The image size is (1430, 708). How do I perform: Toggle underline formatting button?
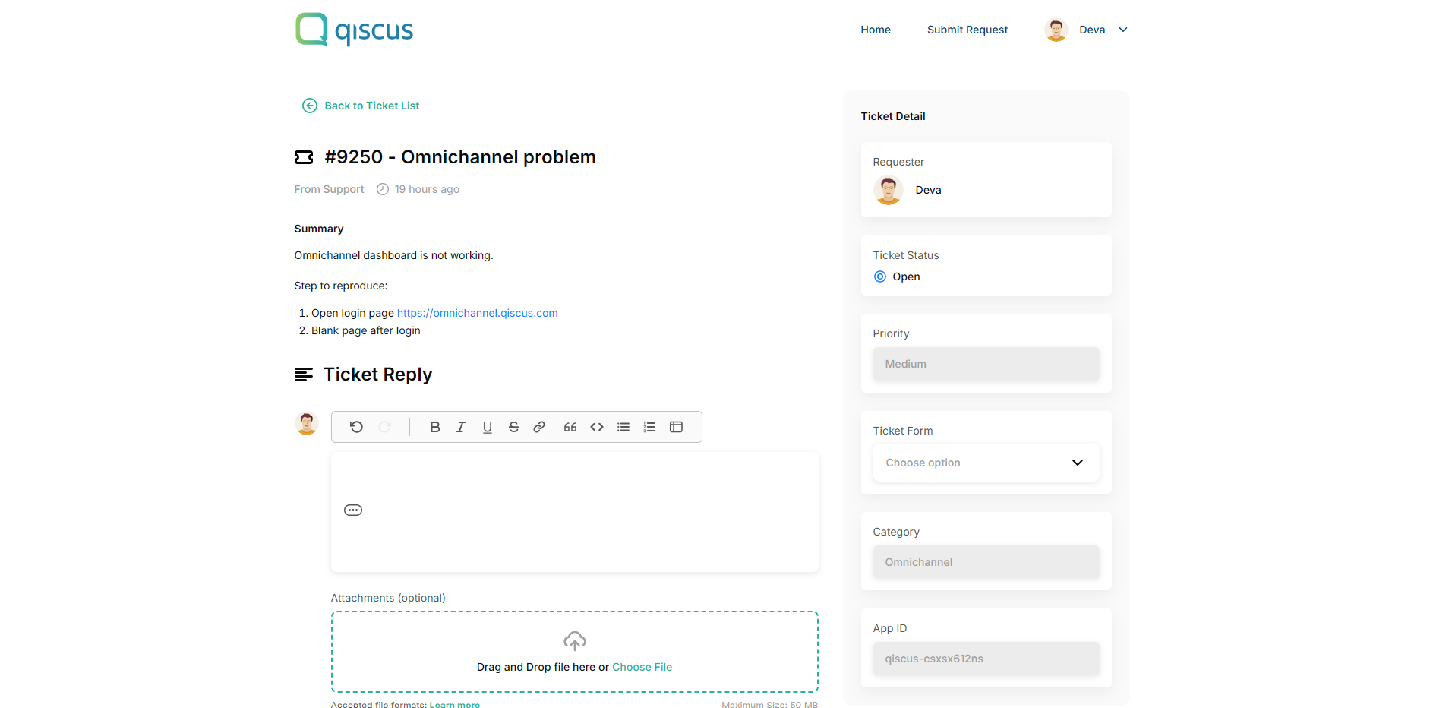[488, 427]
